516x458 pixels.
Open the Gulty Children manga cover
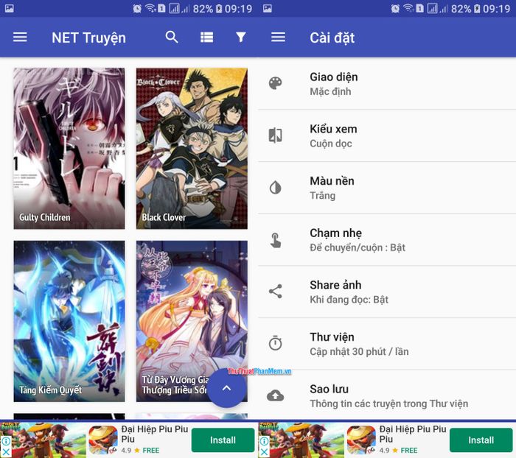(69, 148)
